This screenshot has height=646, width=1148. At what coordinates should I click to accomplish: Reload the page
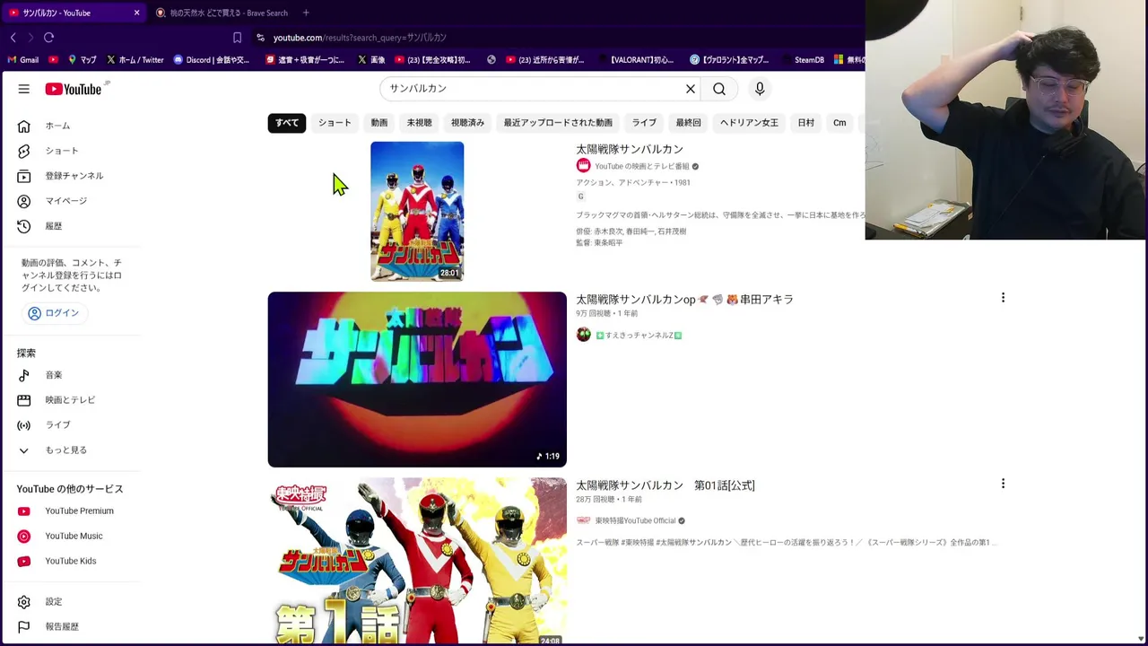(49, 38)
